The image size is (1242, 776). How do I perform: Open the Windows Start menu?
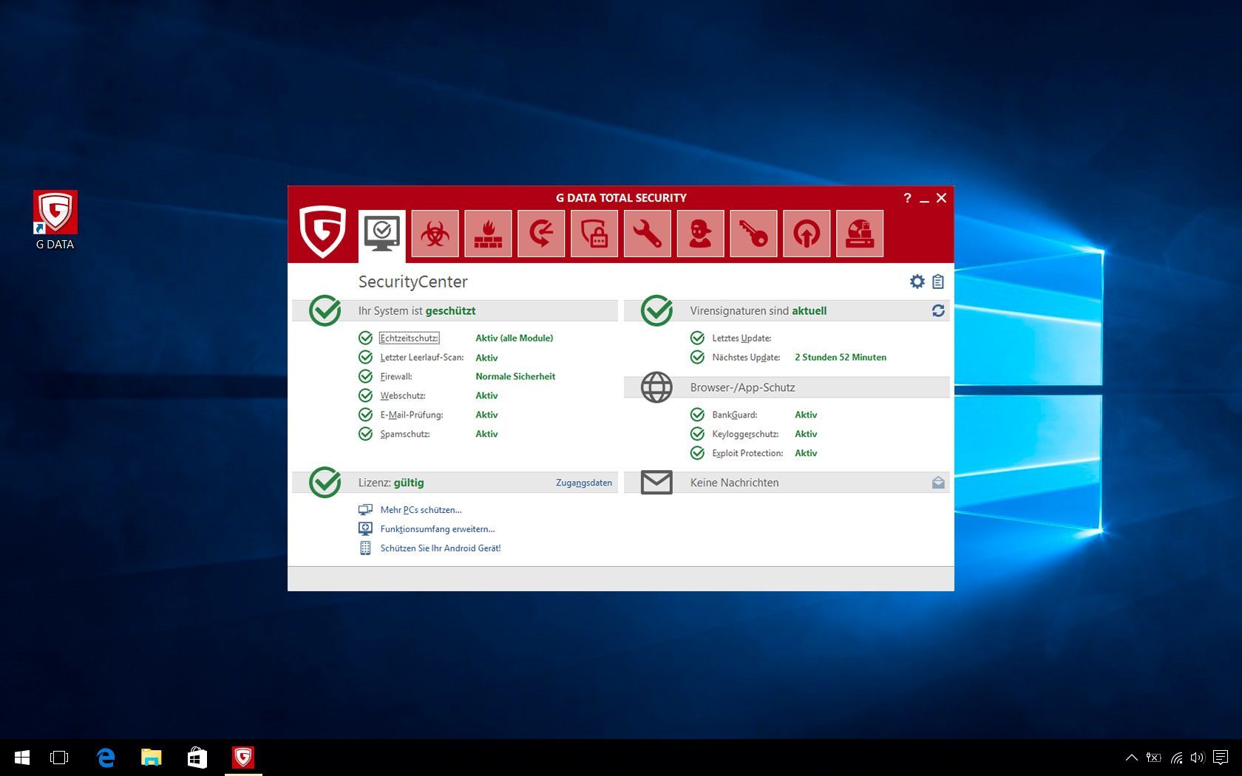(22, 758)
